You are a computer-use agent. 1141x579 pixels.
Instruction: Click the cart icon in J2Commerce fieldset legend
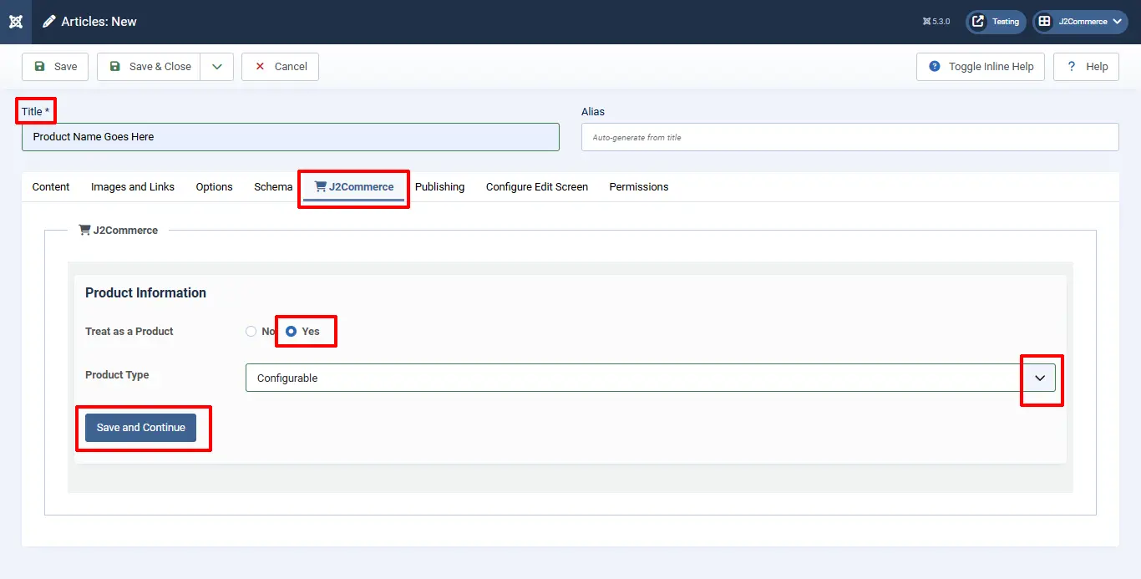84,230
